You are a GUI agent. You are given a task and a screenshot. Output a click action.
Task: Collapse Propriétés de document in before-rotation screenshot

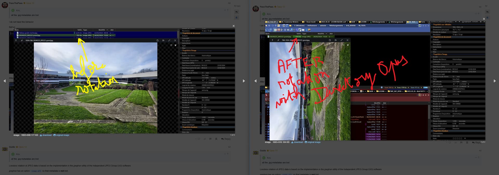(181, 33)
